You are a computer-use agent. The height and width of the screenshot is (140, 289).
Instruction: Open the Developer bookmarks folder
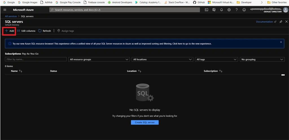[x=244, y=2]
